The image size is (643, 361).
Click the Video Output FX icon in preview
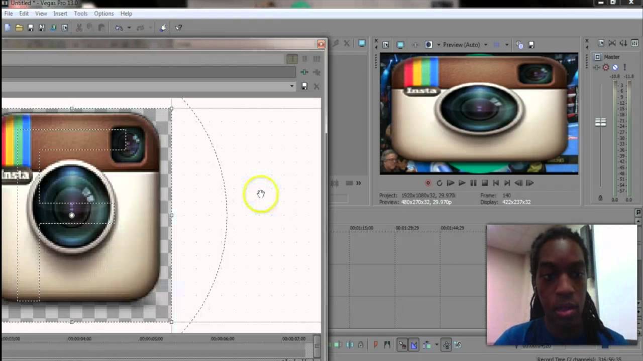(415, 45)
